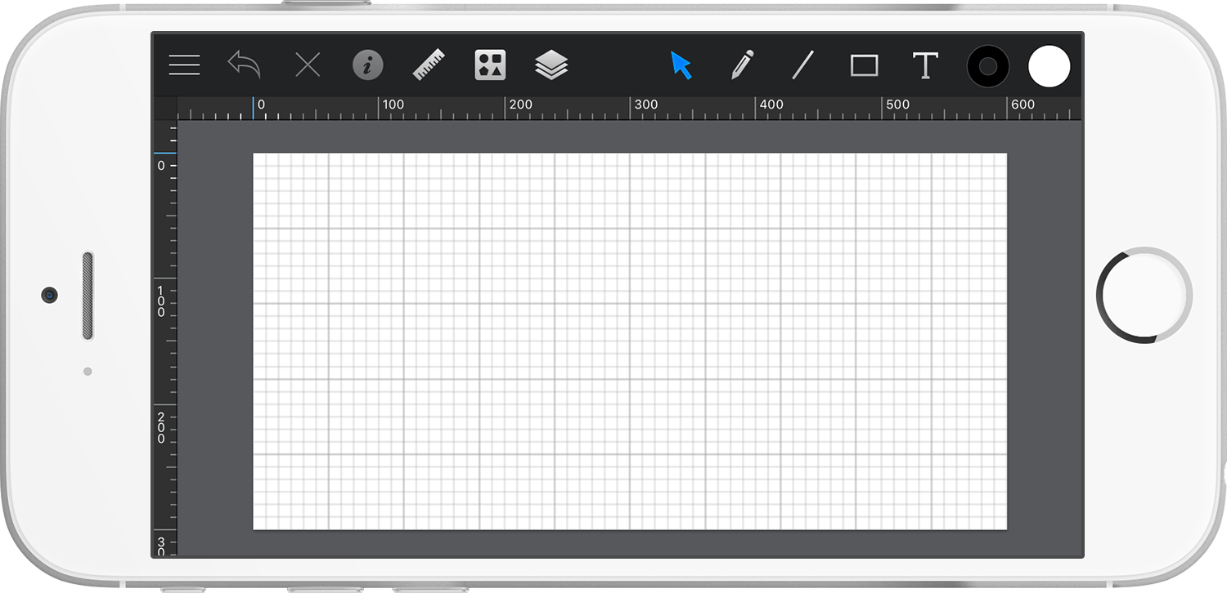This screenshot has height=593, width=1227.
Task: Select the rectangle shape tool
Action: pyautogui.click(x=864, y=65)
